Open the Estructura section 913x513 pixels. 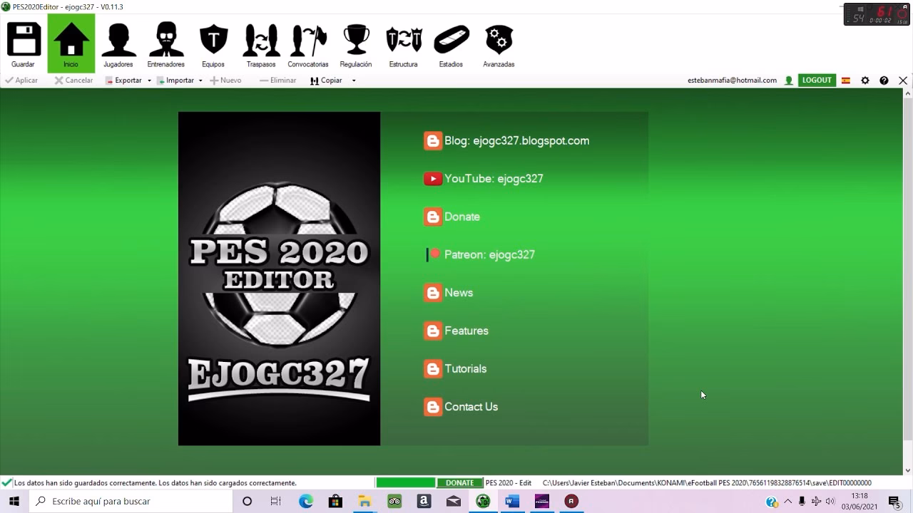click(403, 44)
